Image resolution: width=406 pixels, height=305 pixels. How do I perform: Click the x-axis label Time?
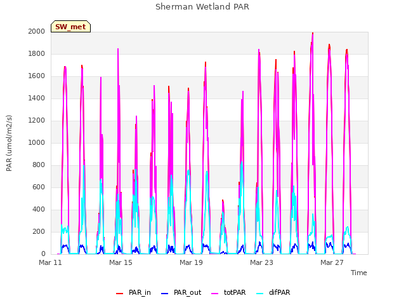click(x=359, y=273)
